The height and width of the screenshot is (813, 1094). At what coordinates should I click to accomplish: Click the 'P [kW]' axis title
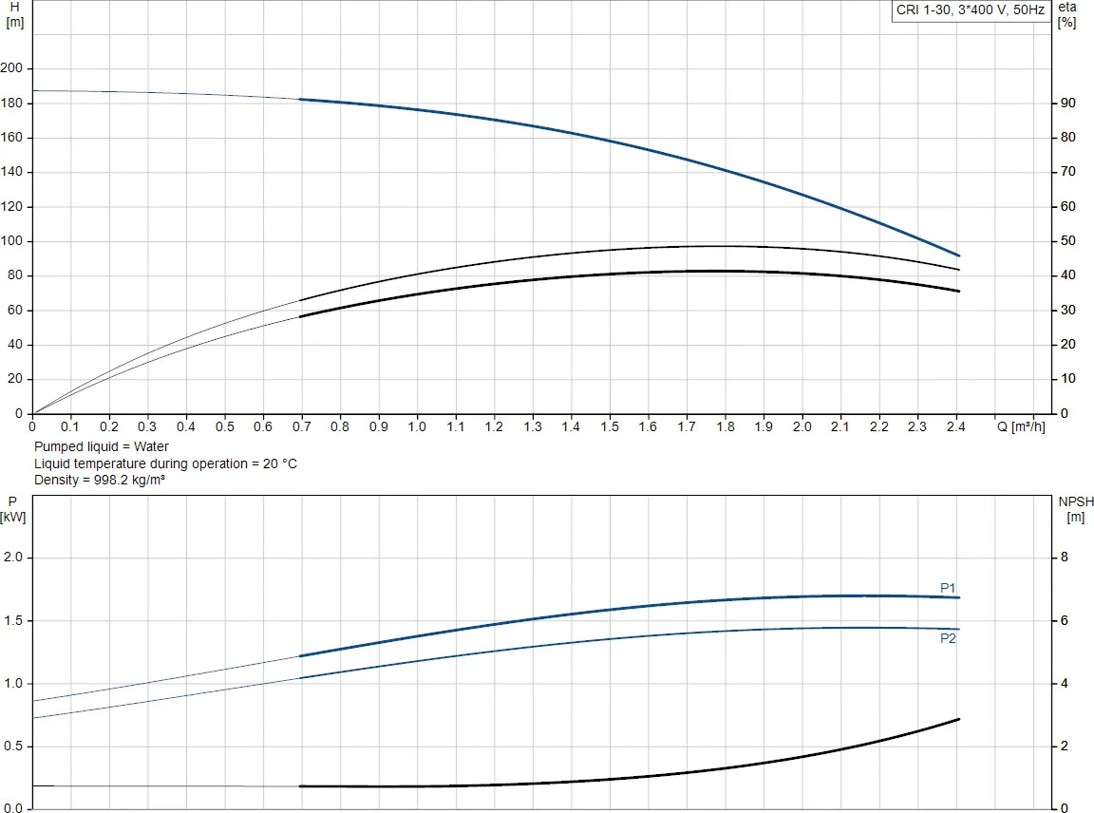(x=13, y=509)
